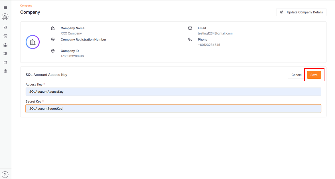Click the circled company building icon in sidebar

pos(5,17)
